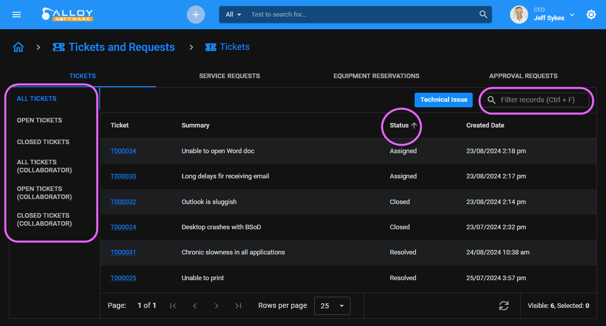The width and height of the screenshot is (606, 326).
Task: Click Closed status of T000032
Action: (x=400, y=202)
